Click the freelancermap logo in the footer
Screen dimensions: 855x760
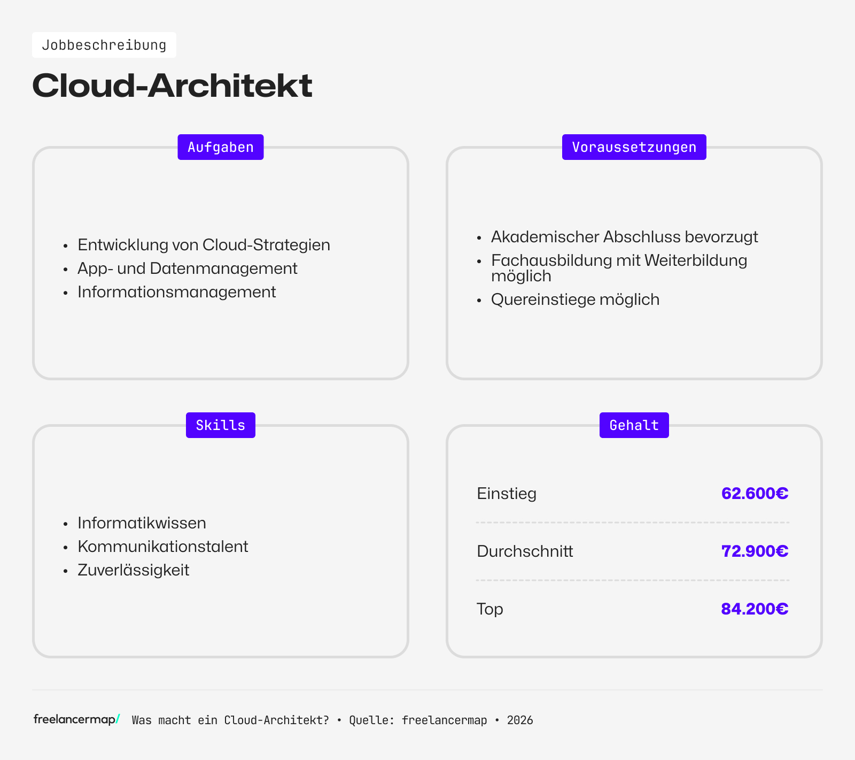coord(75,719)
